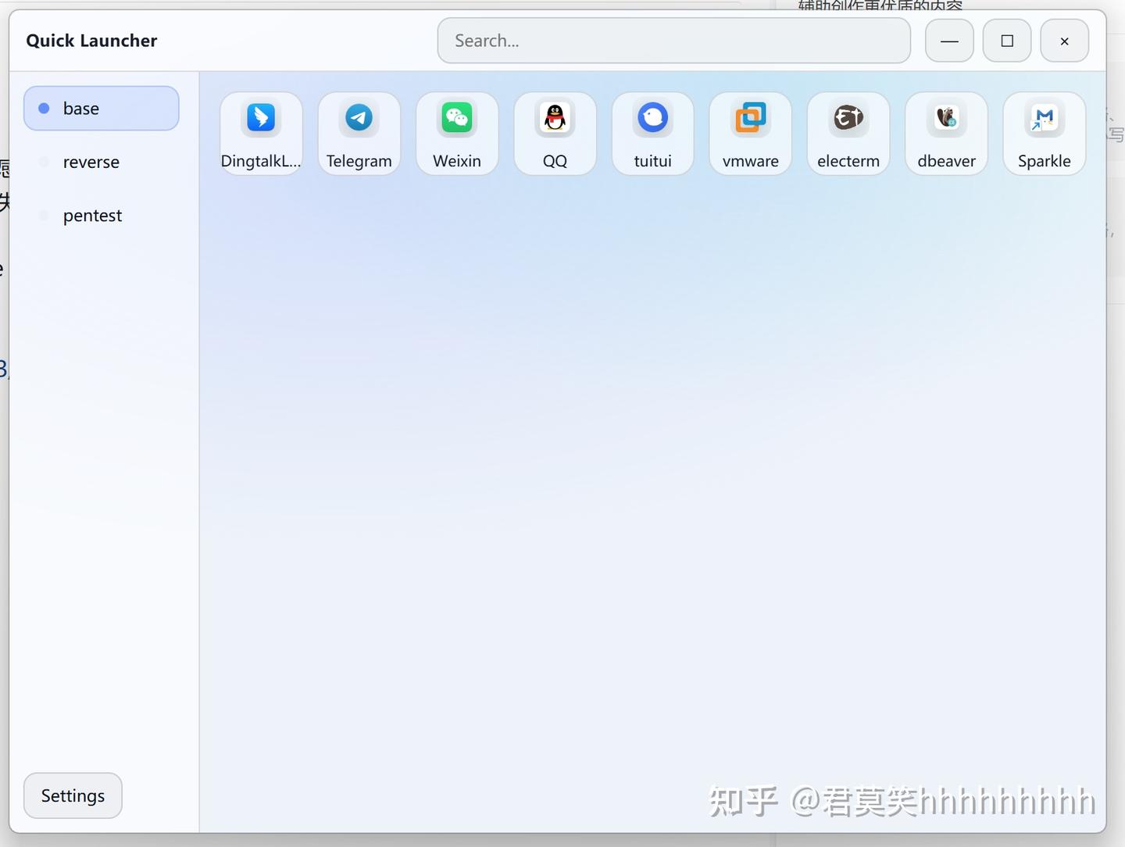Launch the DingtalkLauncher app icon

coord(261,134)
